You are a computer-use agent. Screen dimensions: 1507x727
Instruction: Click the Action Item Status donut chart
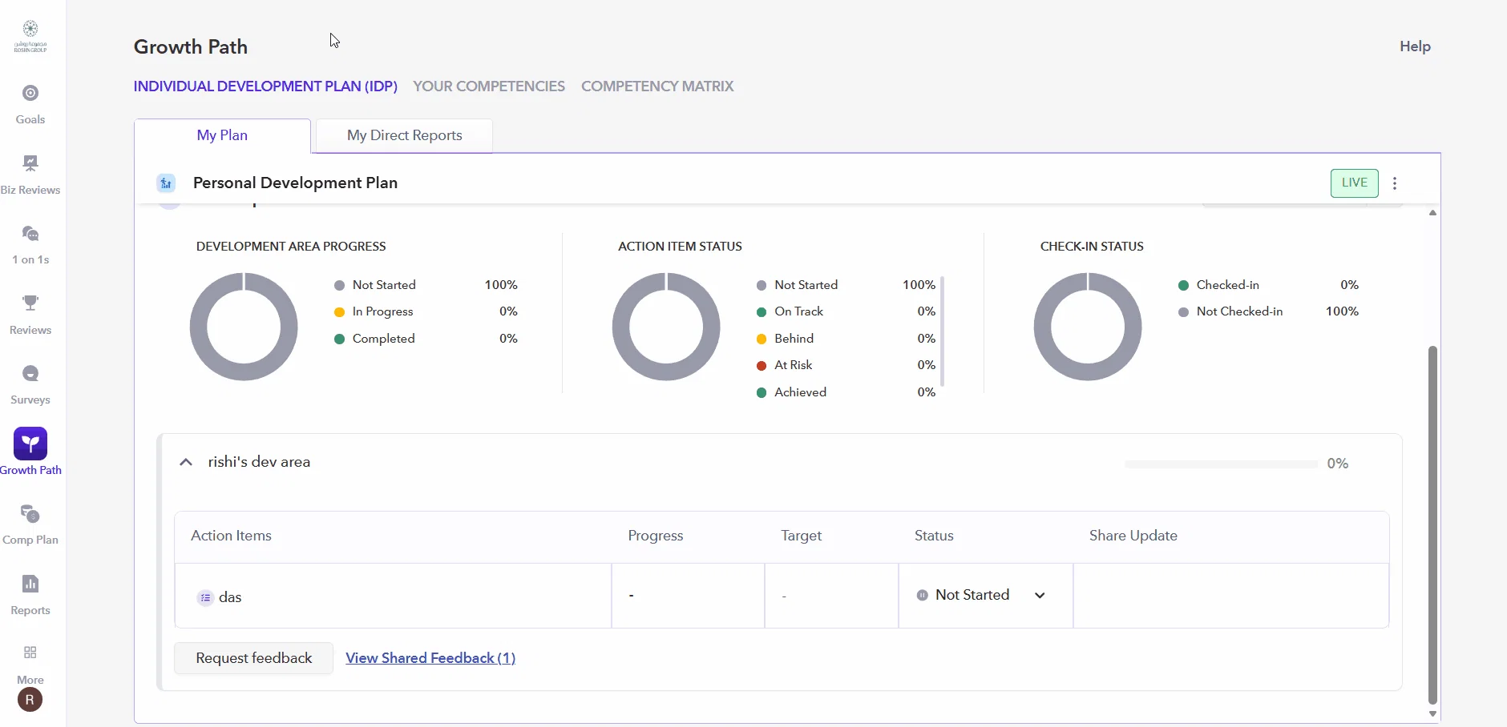pos(666,327)
